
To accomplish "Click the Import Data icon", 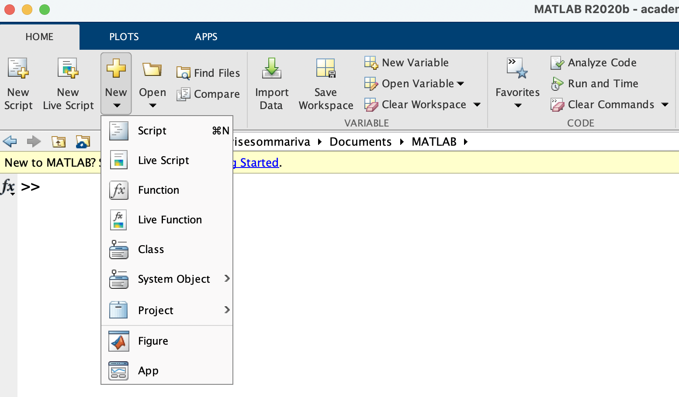I will click(x=271, y=68).
